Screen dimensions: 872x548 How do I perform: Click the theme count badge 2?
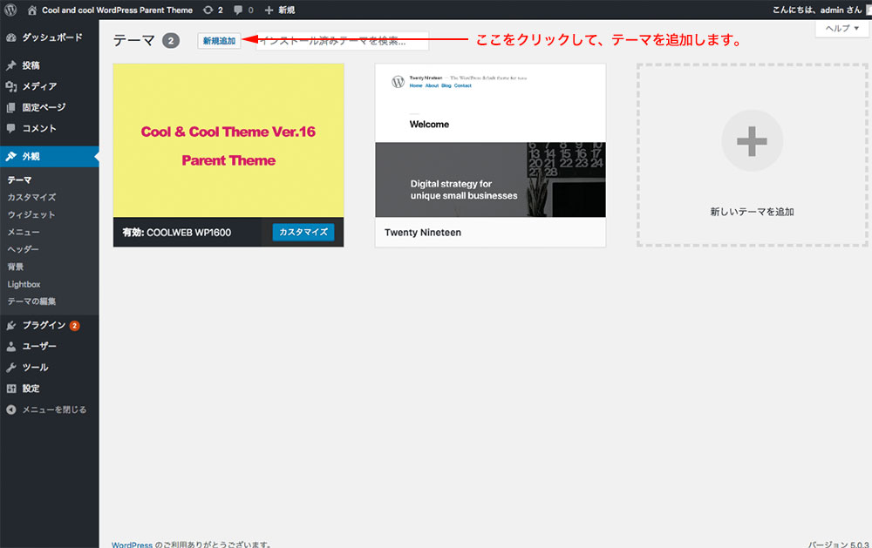click(171, 41)
